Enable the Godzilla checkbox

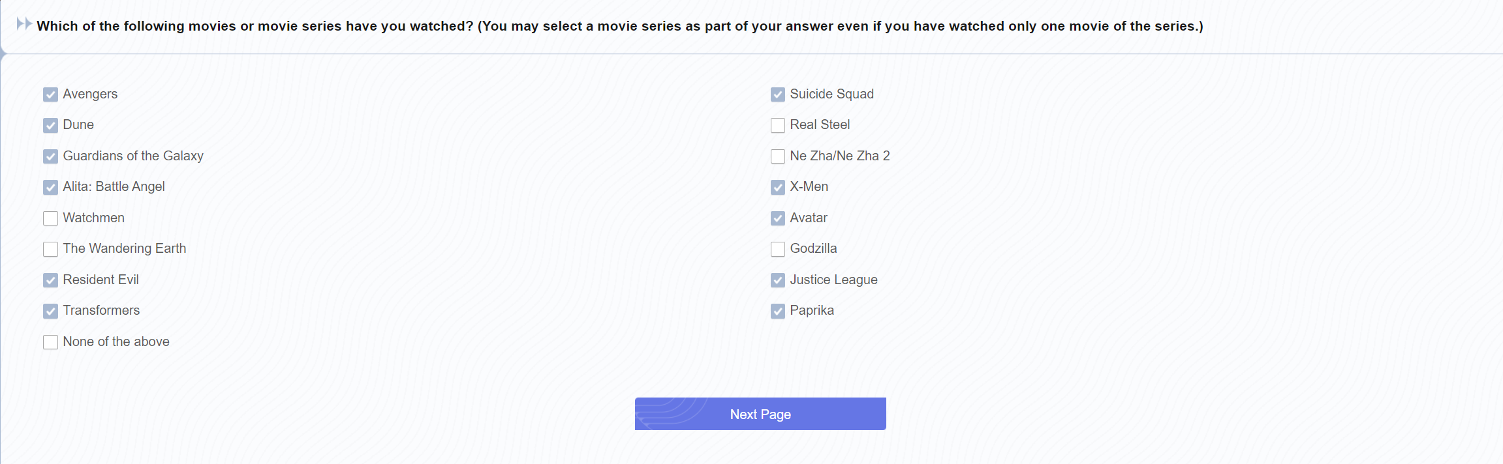(x=777, y=249)
